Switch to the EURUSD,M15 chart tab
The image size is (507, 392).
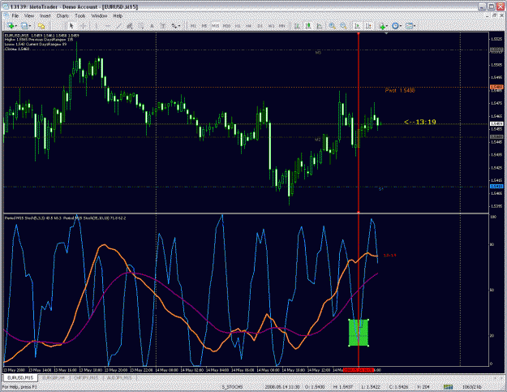point(20,377)
